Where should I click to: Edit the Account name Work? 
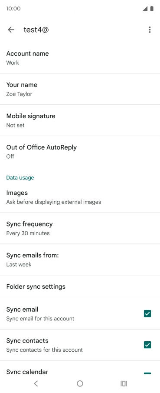coord(80,58)
